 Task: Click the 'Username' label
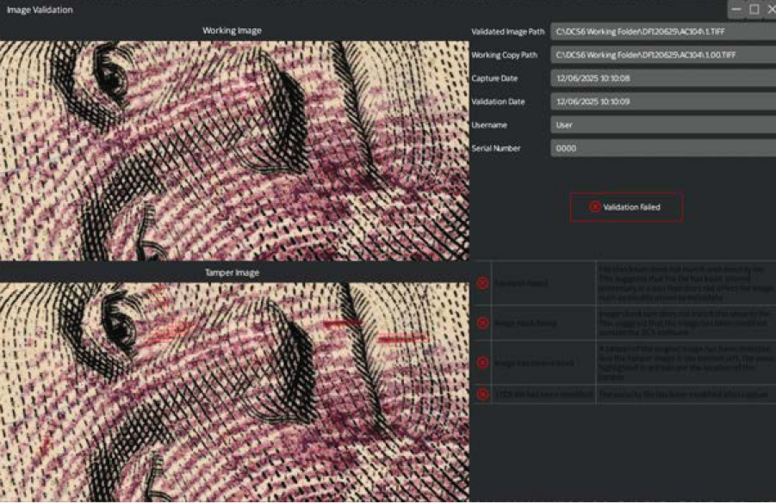click(489, 125)
